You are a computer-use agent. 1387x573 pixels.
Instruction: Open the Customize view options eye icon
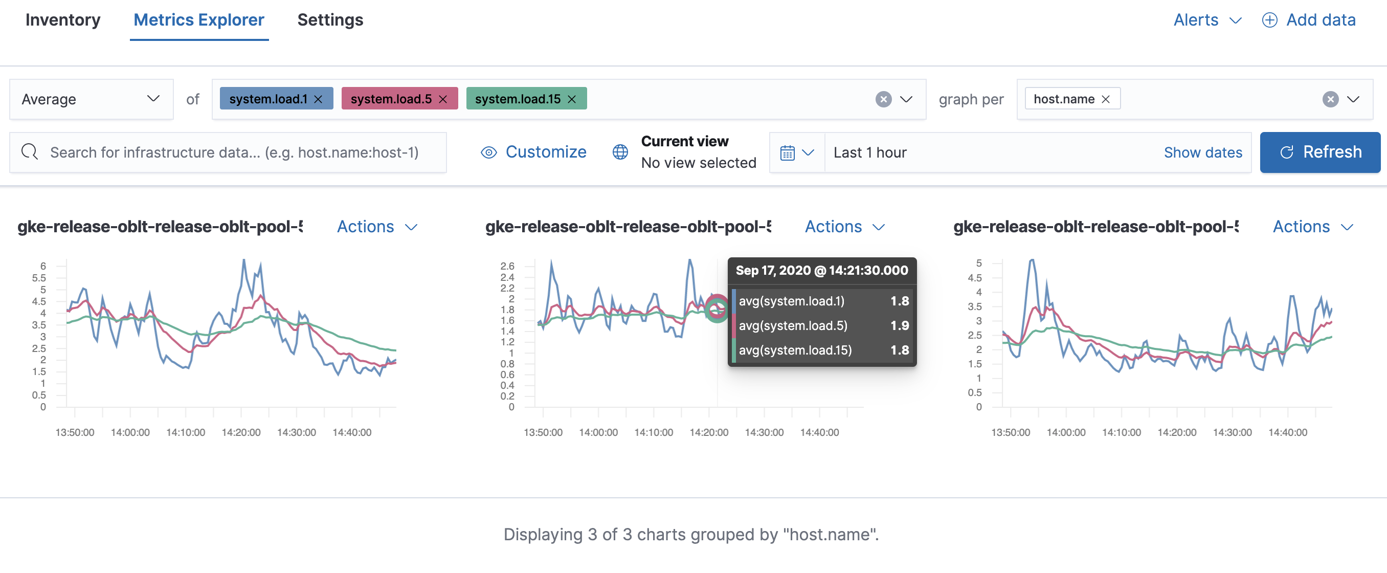tap(489, 152)
